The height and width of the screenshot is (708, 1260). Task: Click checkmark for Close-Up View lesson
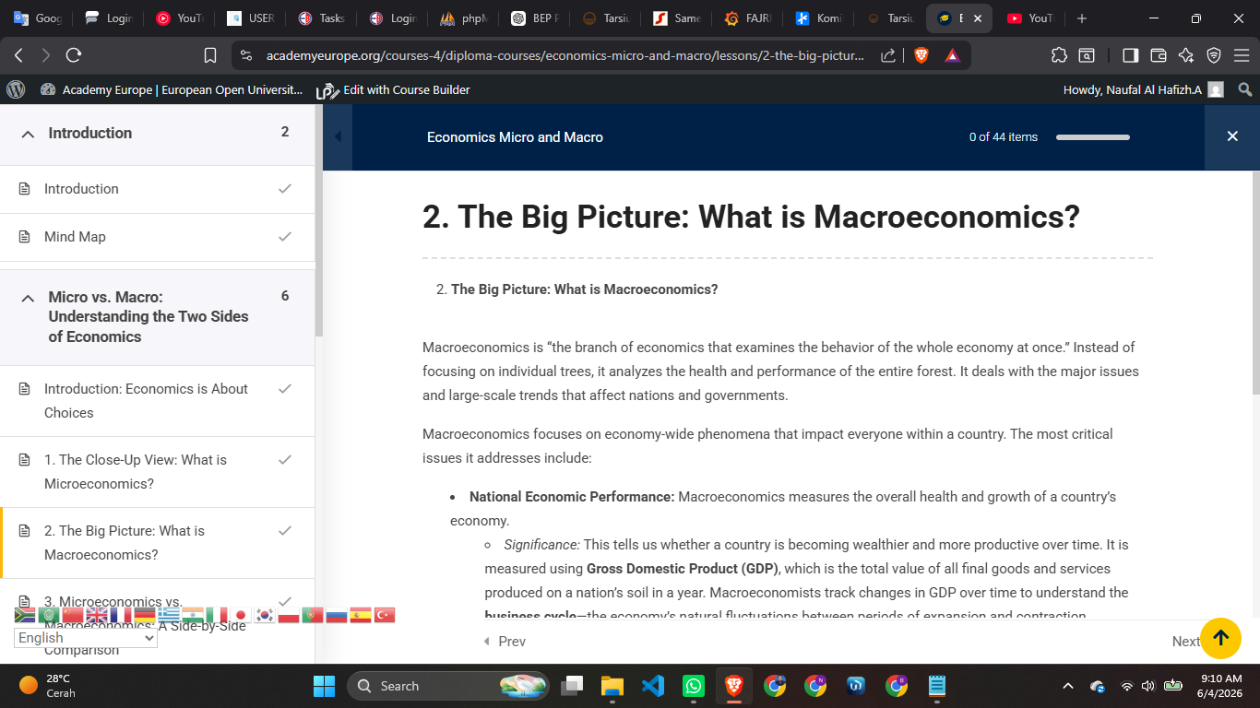[285, 459]
